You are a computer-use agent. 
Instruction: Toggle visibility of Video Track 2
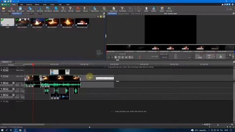pyautogui.click(x=4, y=70)
